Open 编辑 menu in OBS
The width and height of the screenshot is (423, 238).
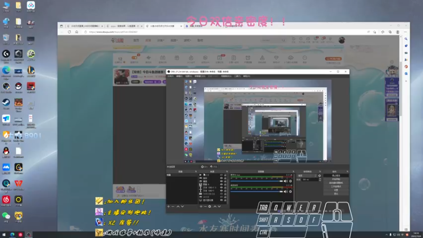tap(179, 76)
